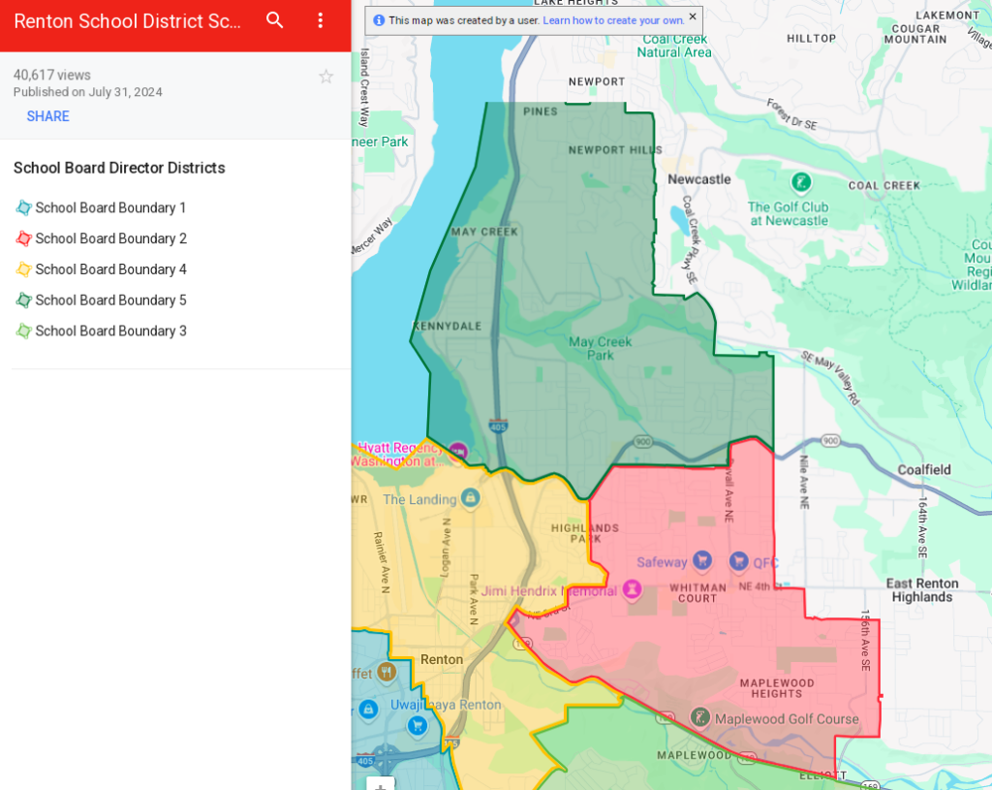Click the Maplewood Golf Course marker
The height and width of the screenshot is (790, 992).
pyautogui.click(x=700, y=717)
